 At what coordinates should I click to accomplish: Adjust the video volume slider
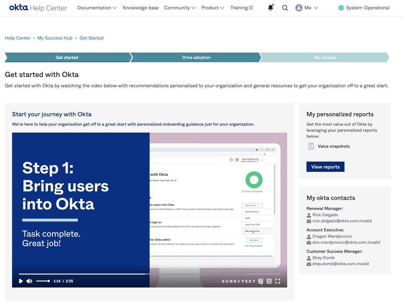(43, 281)
